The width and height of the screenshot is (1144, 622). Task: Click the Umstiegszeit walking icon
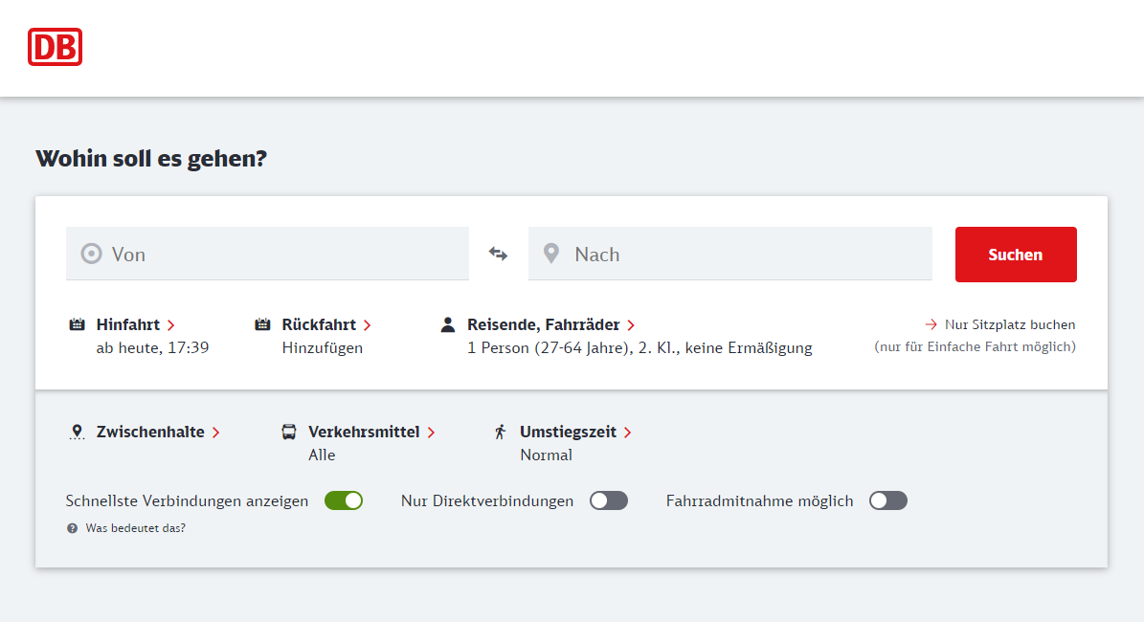501,432
